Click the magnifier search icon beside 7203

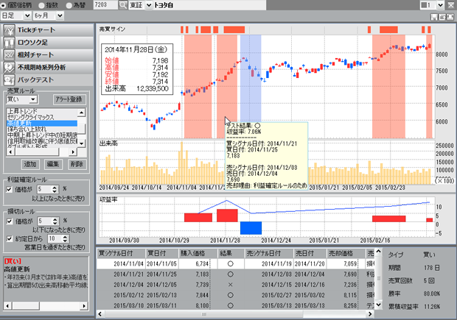click(x=123, y=5)
